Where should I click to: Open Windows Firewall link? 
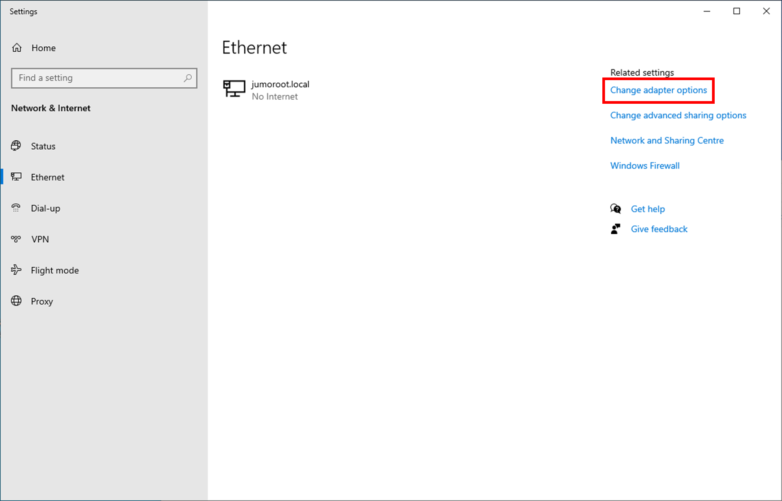tap(645, 166)
